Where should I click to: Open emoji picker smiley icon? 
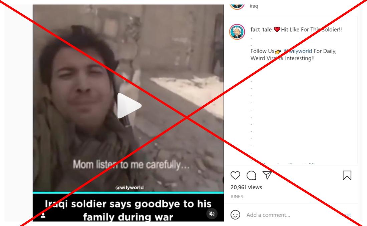coord(235,215)
